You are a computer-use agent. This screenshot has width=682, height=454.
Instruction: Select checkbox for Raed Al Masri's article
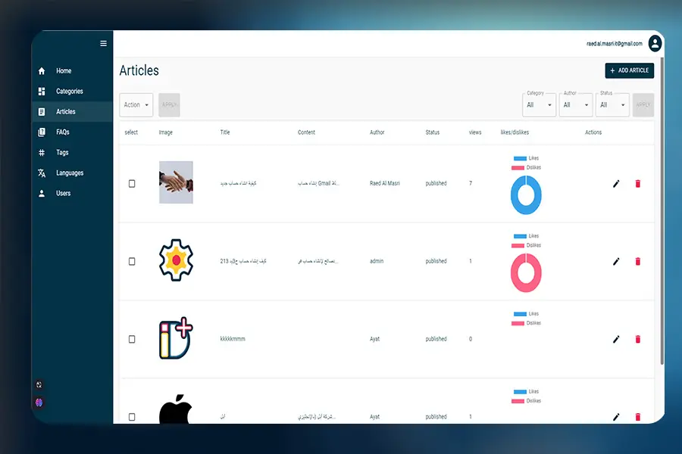132,184
